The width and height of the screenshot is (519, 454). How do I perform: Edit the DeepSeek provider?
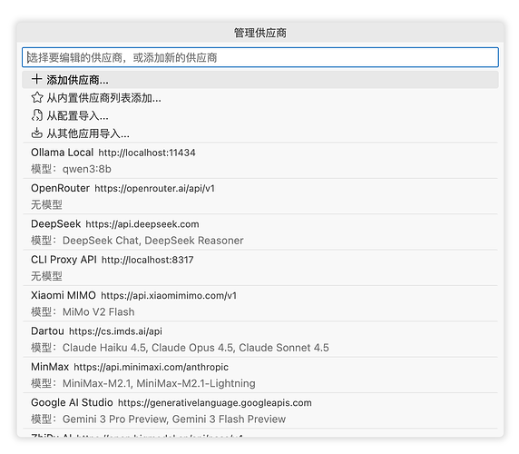click(260, 232)
